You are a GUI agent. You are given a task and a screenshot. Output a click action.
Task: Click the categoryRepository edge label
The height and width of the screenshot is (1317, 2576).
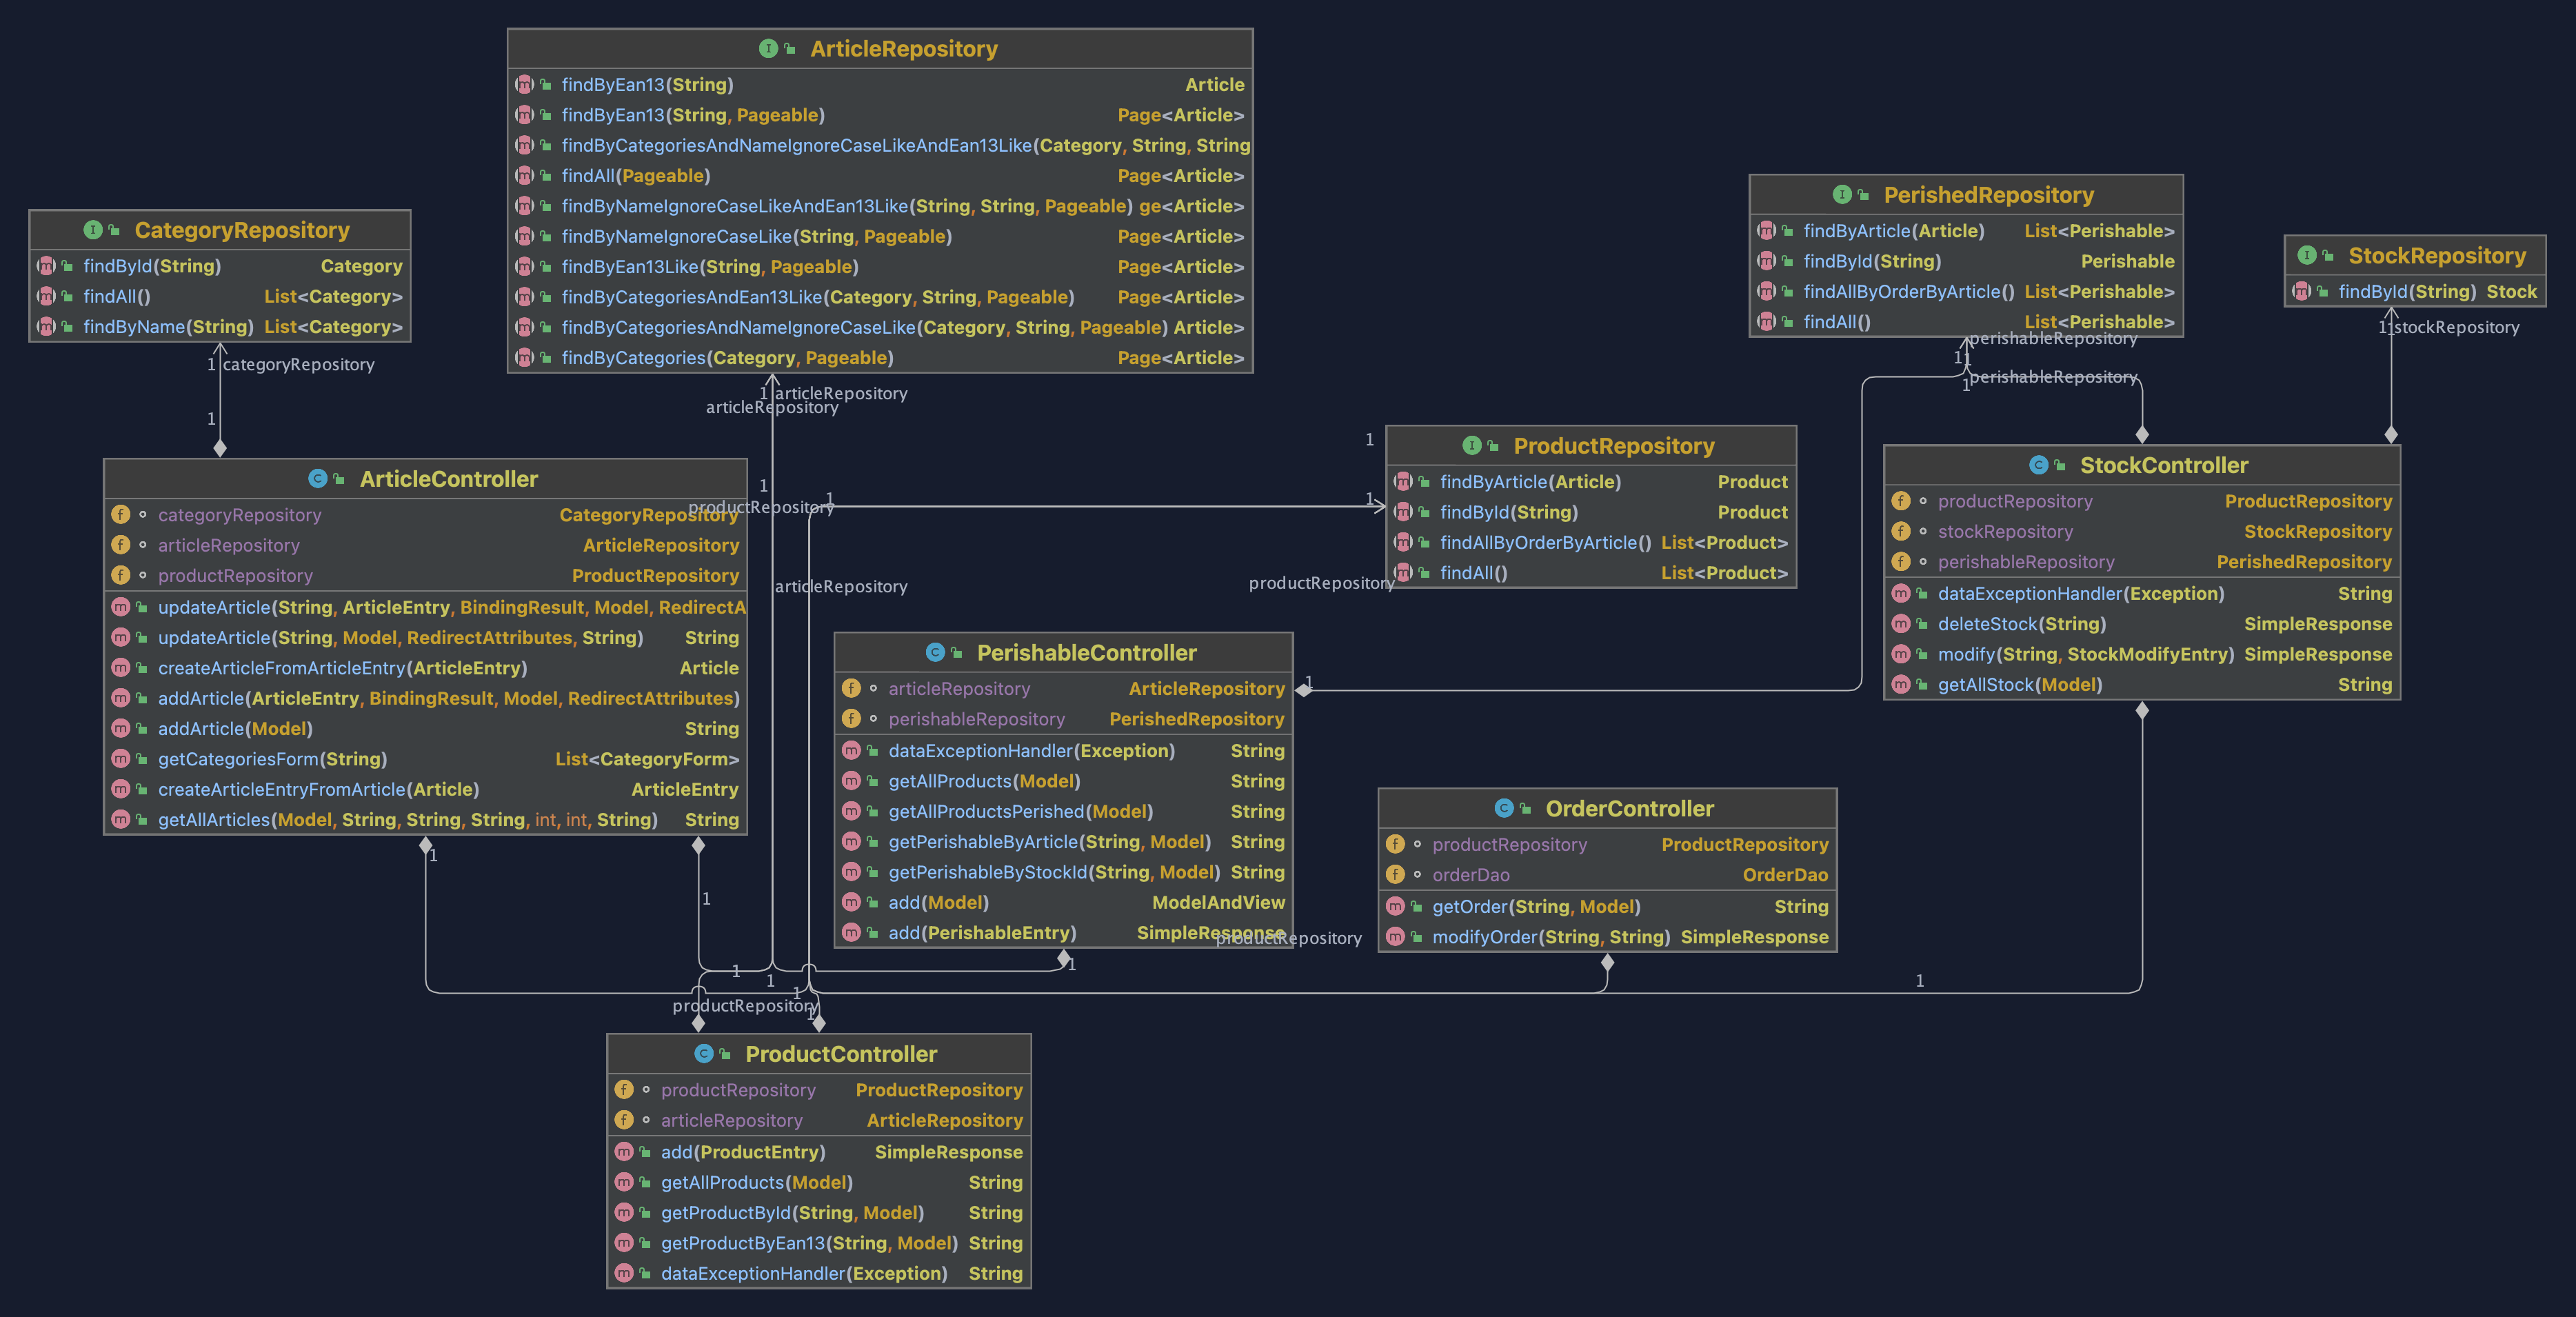298,365
